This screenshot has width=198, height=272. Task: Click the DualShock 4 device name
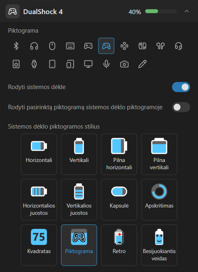[x=43, y=12]
